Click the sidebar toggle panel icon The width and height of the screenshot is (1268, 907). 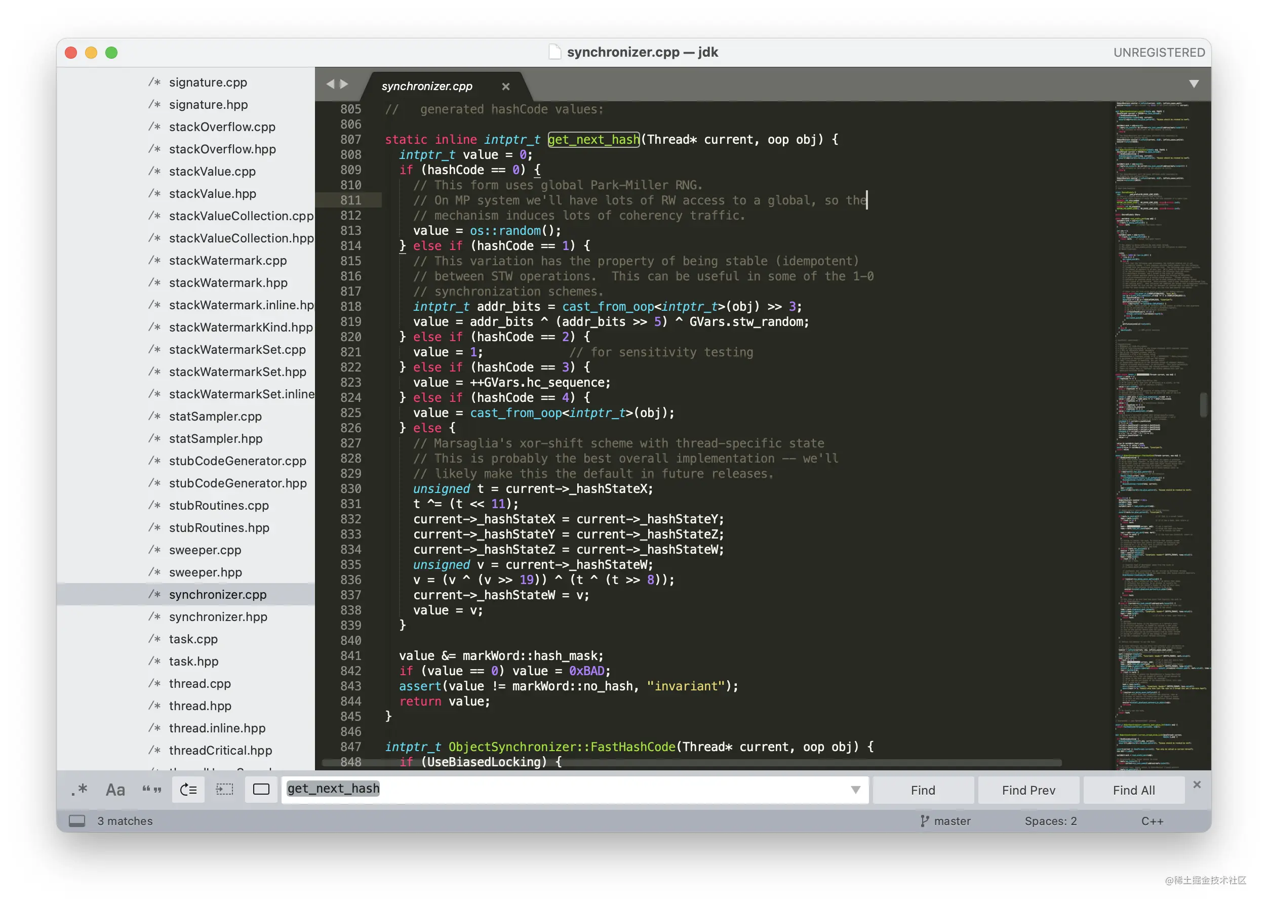[x=76, y=820]
